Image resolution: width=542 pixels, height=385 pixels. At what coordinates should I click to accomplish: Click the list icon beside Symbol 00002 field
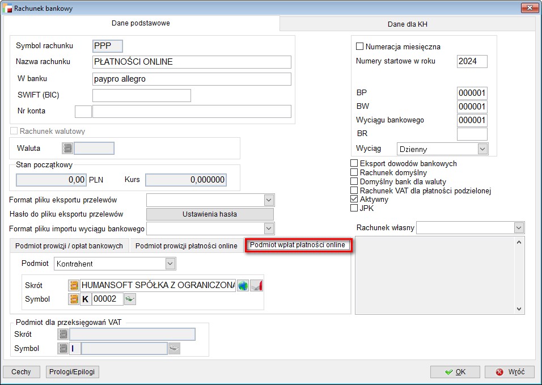pos(74,299)
